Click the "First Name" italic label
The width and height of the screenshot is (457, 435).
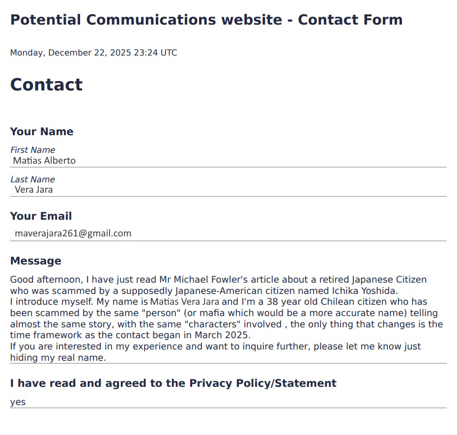tap(32, 150)
